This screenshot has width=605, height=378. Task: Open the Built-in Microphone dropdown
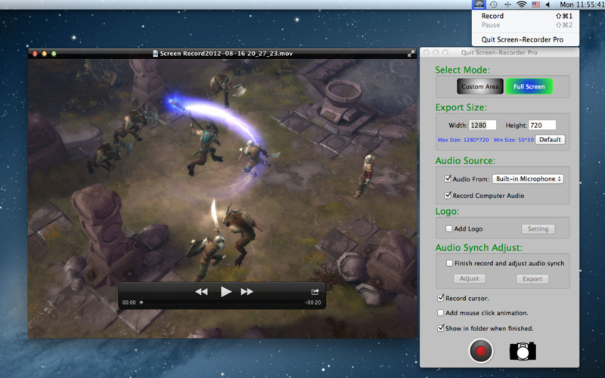point(527,179)
